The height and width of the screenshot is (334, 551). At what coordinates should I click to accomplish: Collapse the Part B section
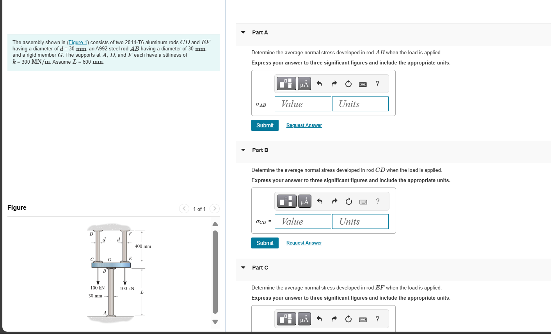pyautogui.click(x=243, y=150)
